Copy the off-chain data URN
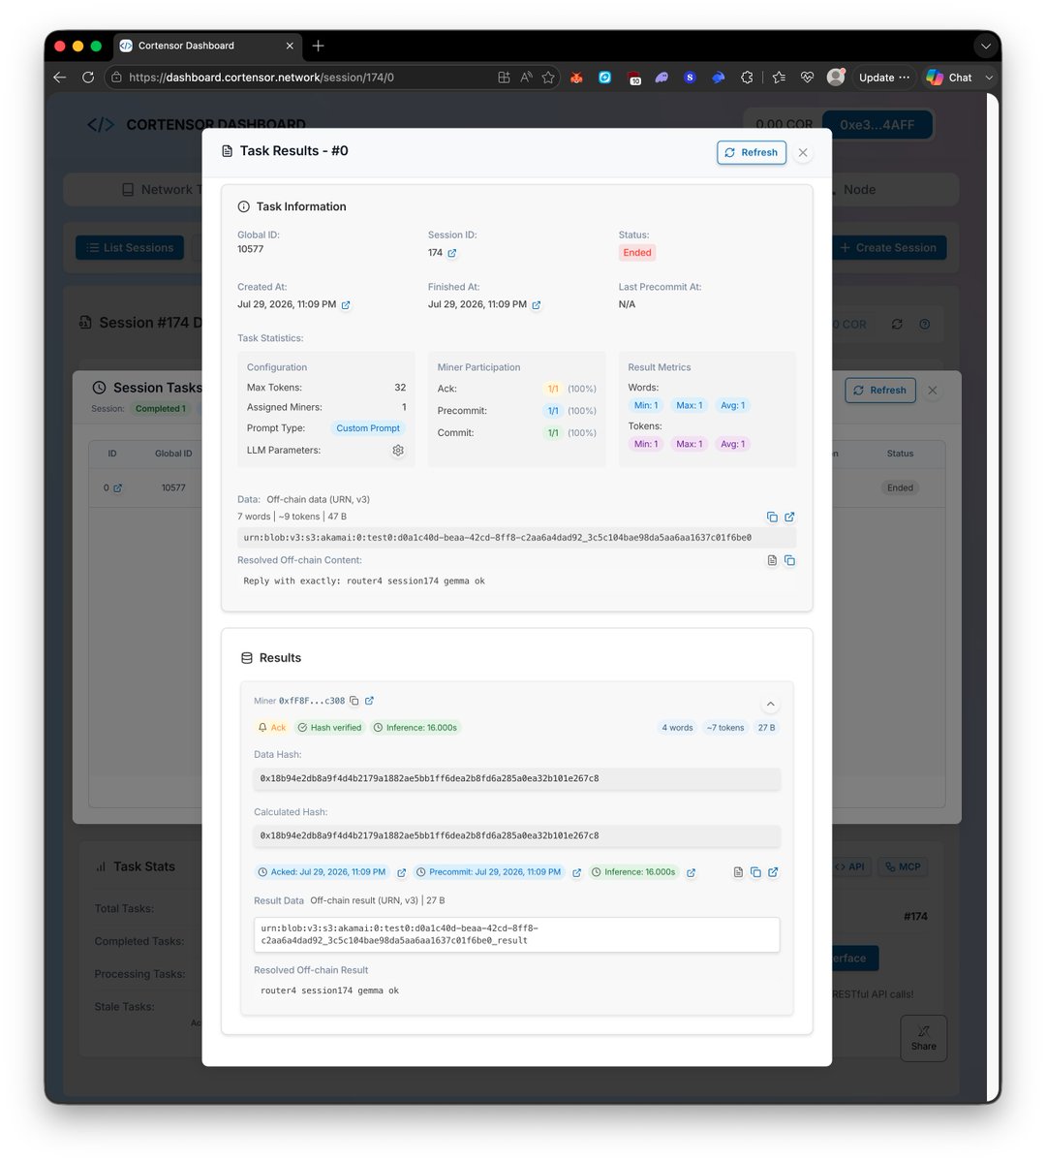Screen dimensions: 1046x1163 tap(772, 517)
